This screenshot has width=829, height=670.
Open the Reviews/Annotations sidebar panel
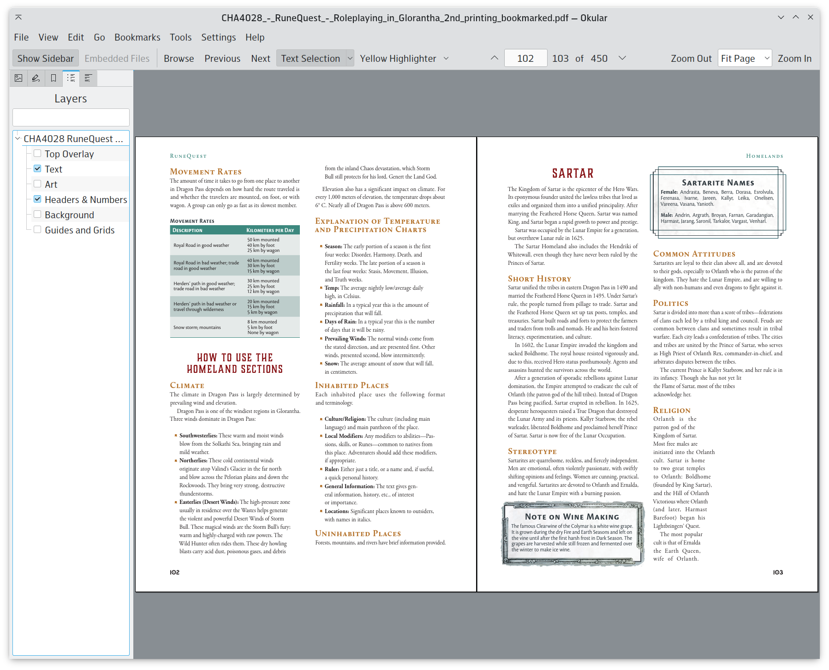[36, 78]
